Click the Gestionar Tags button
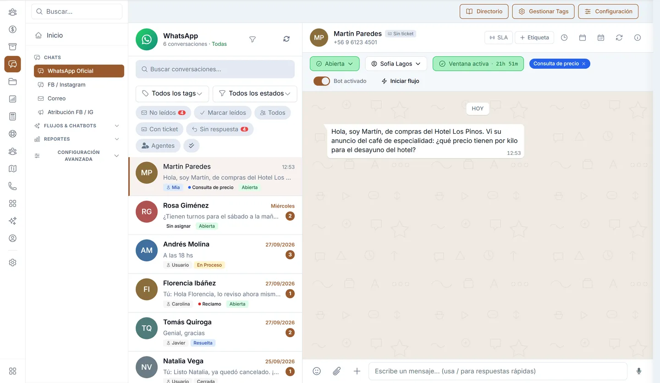Image resolution: width=660 pixels, height=383 pixels. coord(543,11)
